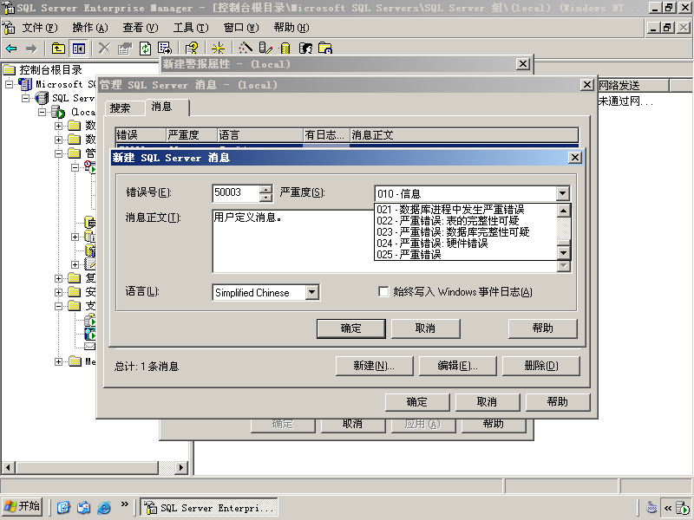Expand quick launch overflow chevron
This screenshot has height=520, width=694.
pos(124,504)
